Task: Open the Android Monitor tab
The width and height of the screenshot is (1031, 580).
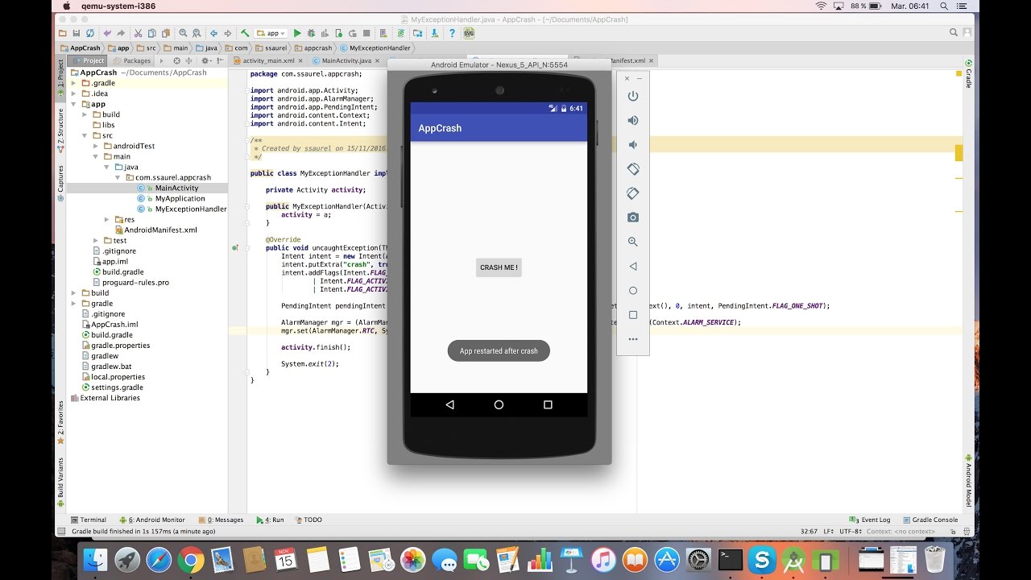Action: click(152, 520)
